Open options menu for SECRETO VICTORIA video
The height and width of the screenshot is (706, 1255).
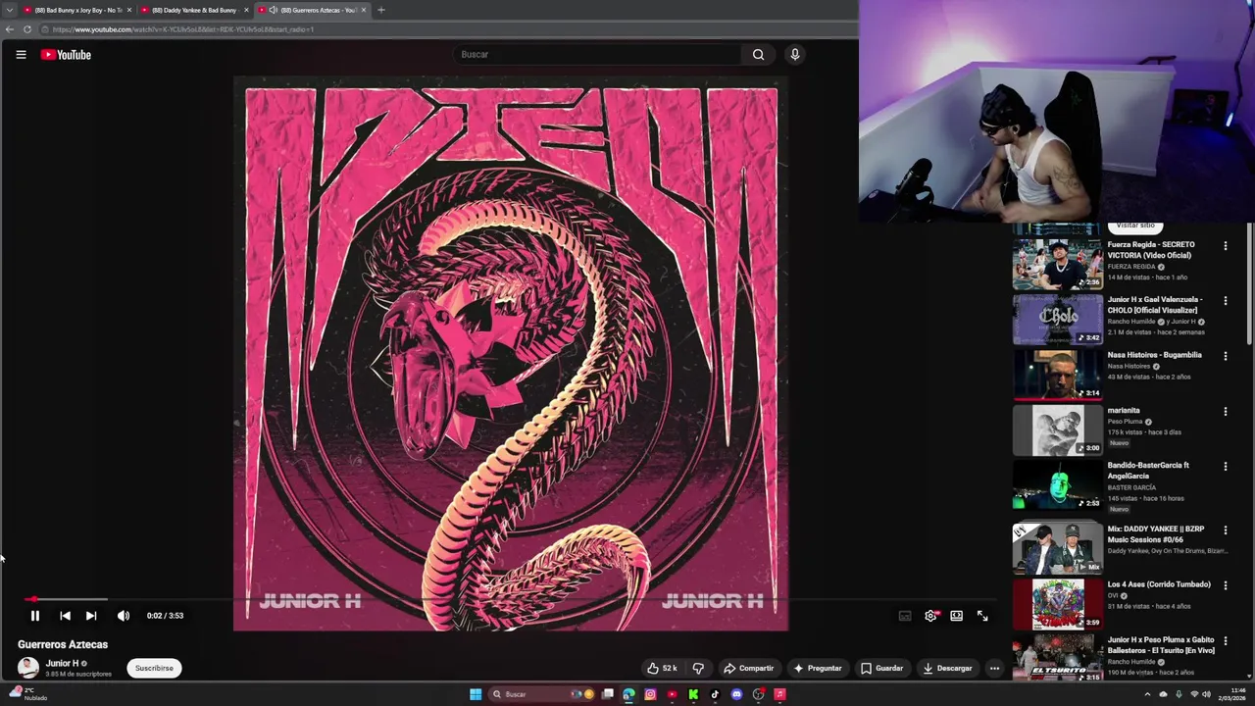click(1225, 246)
